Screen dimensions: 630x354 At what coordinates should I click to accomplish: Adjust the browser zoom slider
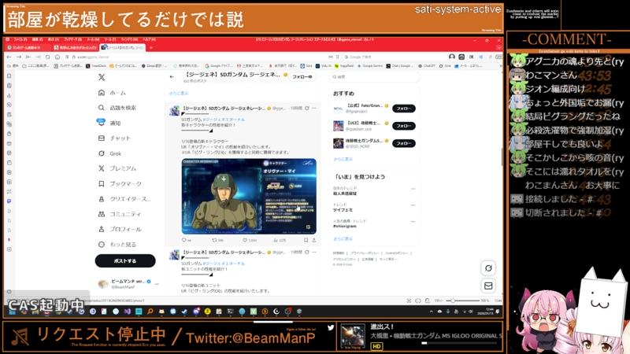461,301
